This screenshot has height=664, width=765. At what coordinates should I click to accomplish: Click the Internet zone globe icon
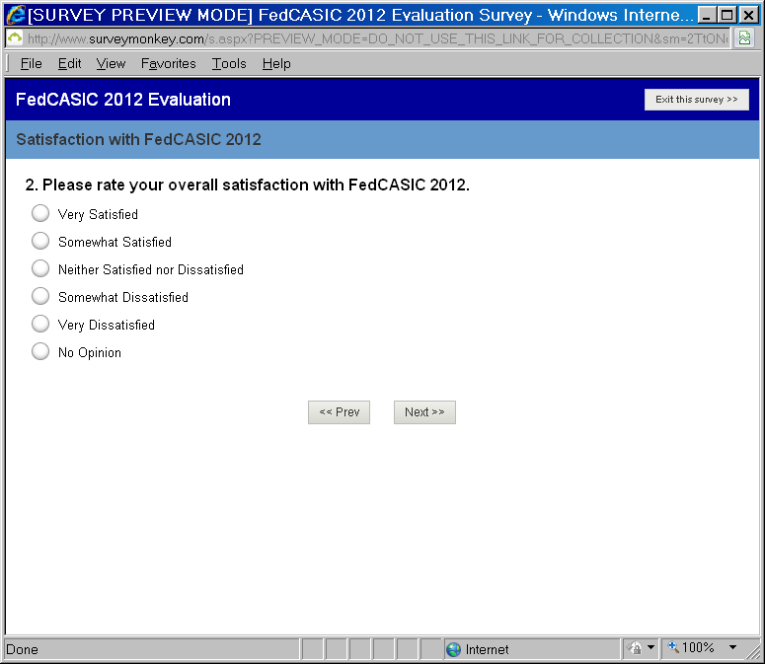coord(454,649)
